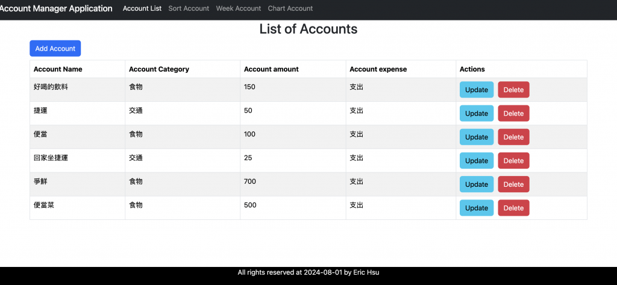
Task: Update the 爭鮮 account entry
Action: click(x=477, y=184)
